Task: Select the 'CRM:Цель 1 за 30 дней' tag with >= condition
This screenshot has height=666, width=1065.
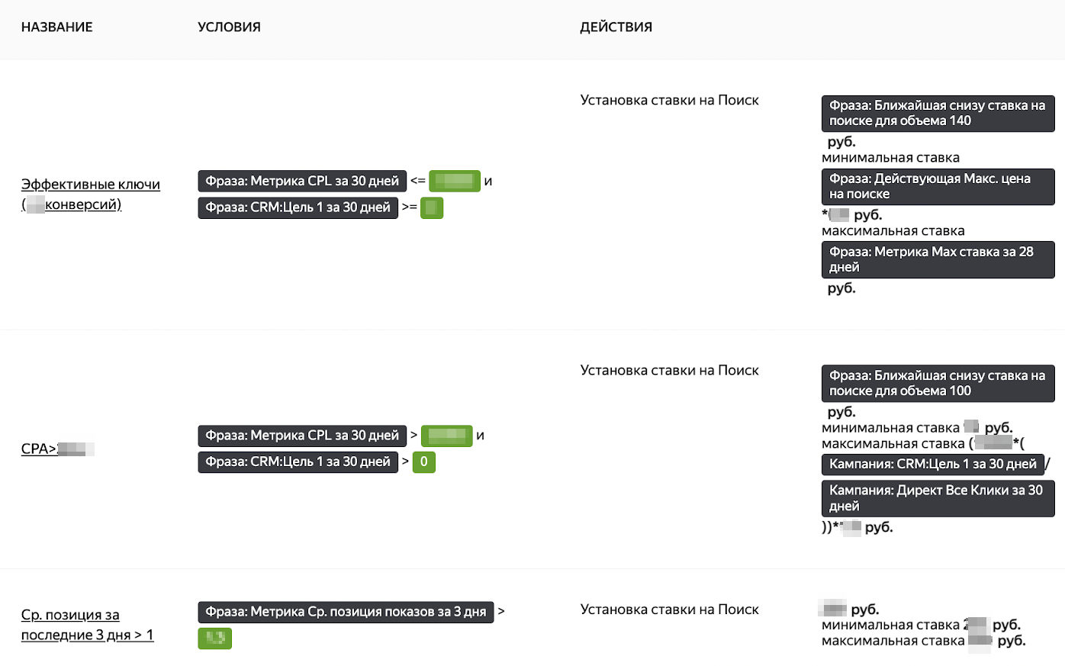Action: [298, 208]
